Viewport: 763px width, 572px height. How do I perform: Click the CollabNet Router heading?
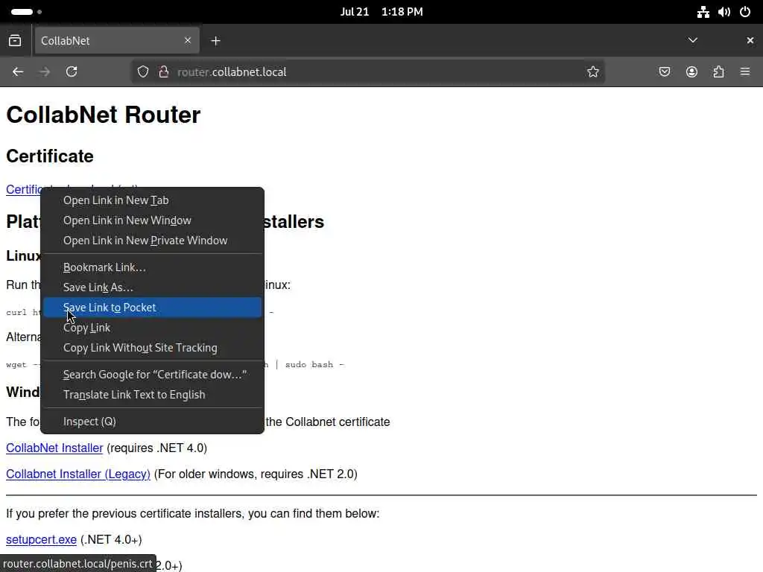(103, 115)
